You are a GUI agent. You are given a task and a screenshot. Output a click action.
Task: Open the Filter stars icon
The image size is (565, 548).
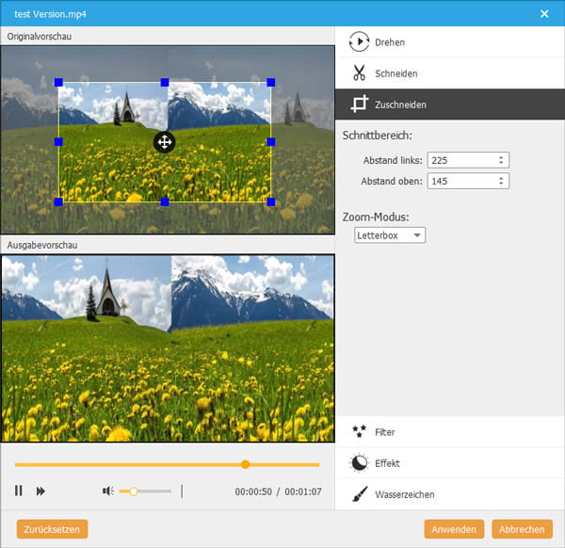point(359,431)
